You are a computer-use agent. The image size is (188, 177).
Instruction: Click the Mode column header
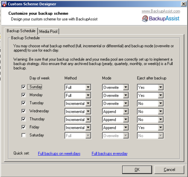[107, 78]
